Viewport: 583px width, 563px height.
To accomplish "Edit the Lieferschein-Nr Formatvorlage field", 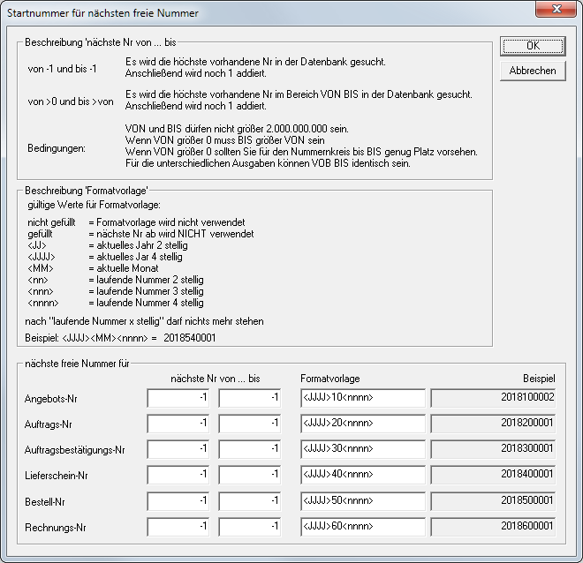I will (362, 476).
